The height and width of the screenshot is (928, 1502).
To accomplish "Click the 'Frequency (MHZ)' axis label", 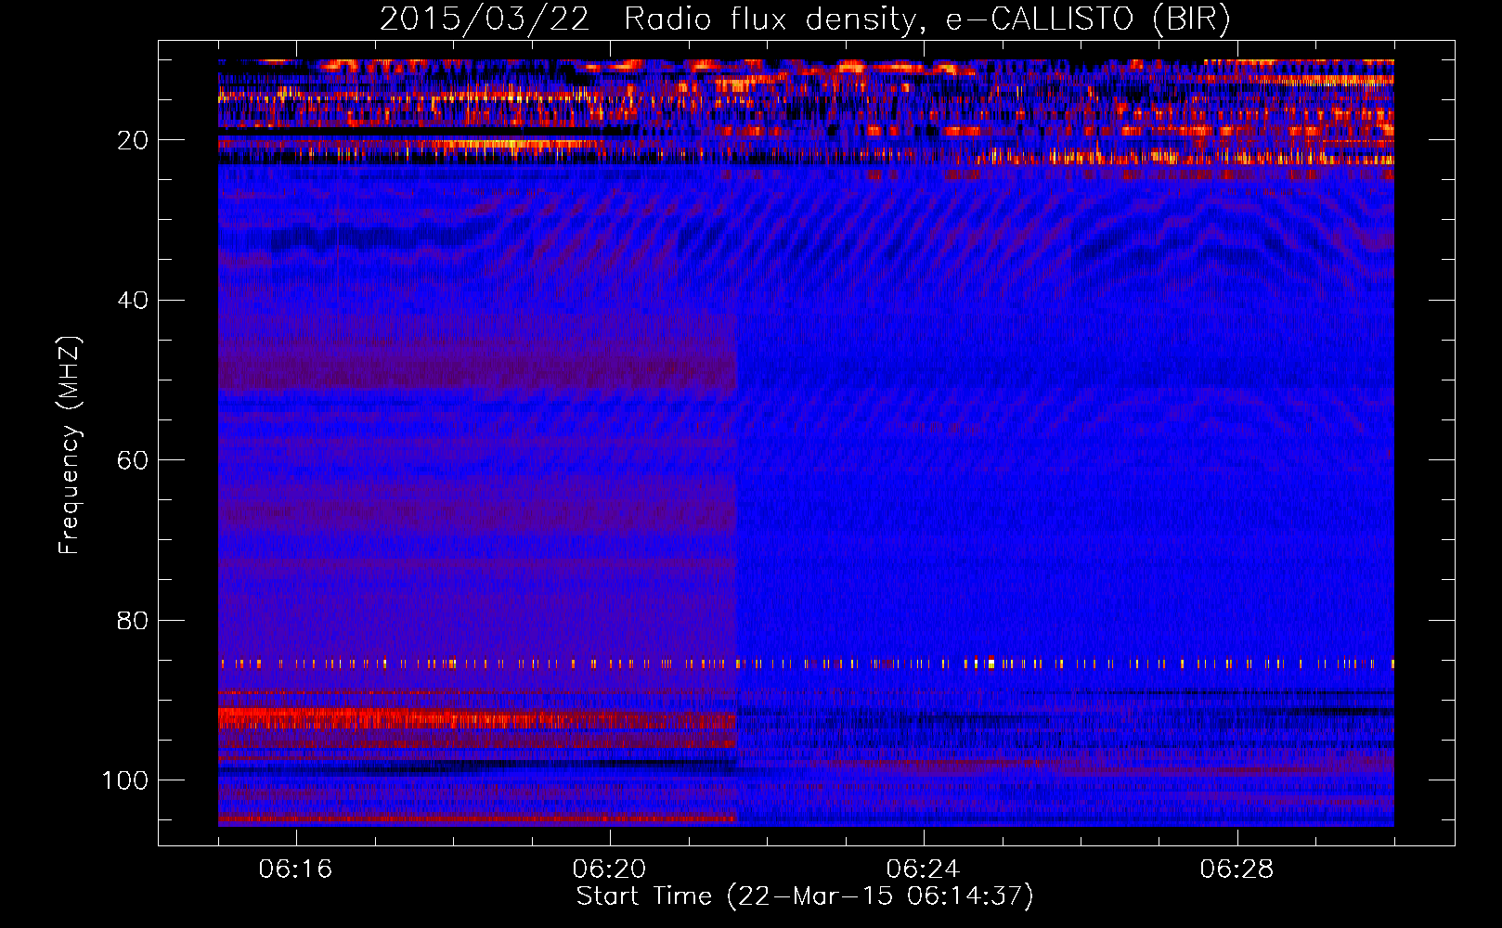I will coord(70,445).
